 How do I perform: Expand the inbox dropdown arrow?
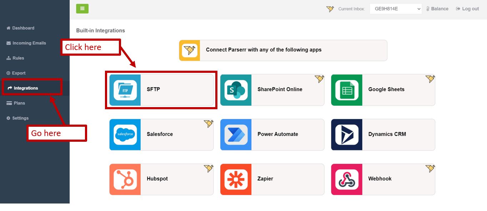point(418,9)
